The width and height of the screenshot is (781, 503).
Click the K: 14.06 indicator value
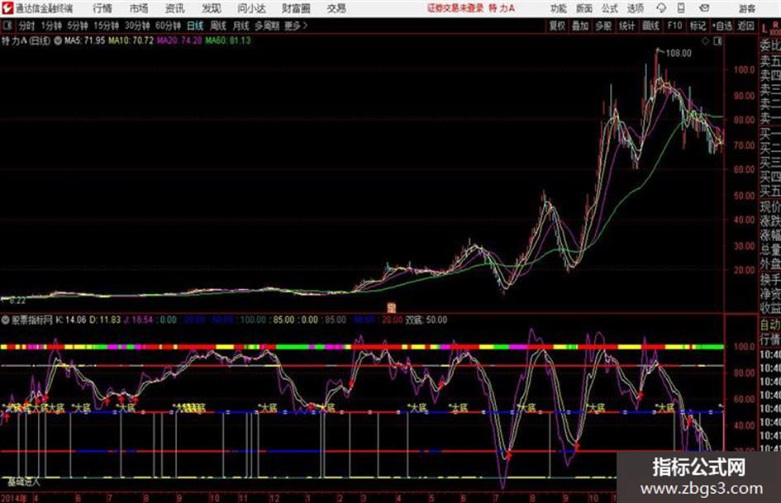71,320
